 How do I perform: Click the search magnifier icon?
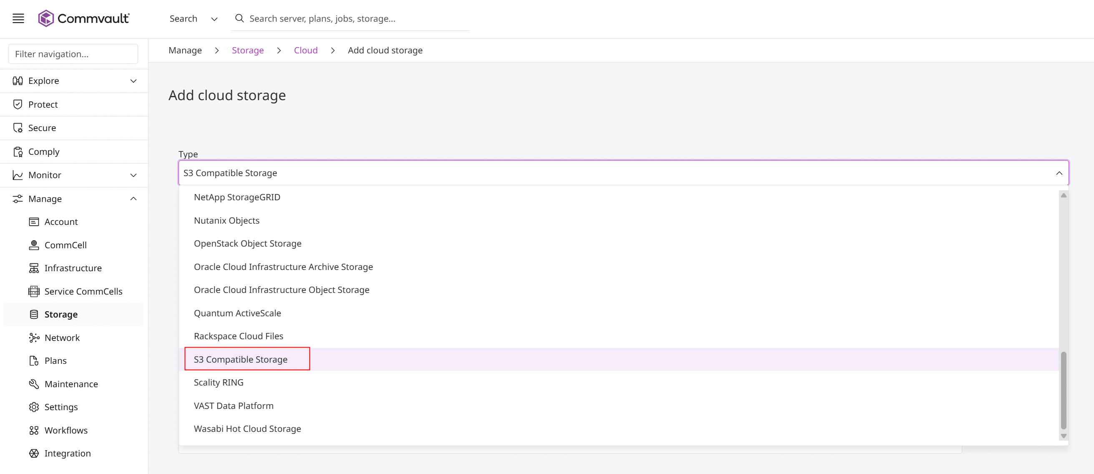pyautogui.click(x=239, y=18)
